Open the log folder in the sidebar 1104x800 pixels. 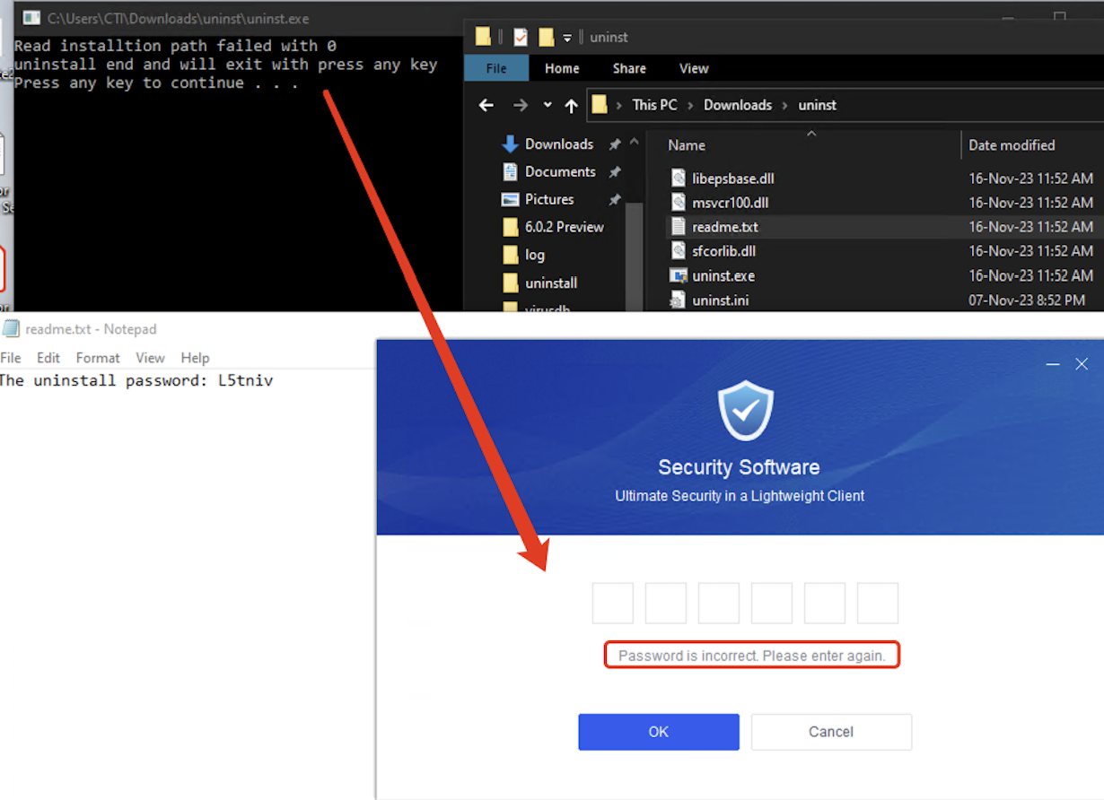click(x=535, y=255)
